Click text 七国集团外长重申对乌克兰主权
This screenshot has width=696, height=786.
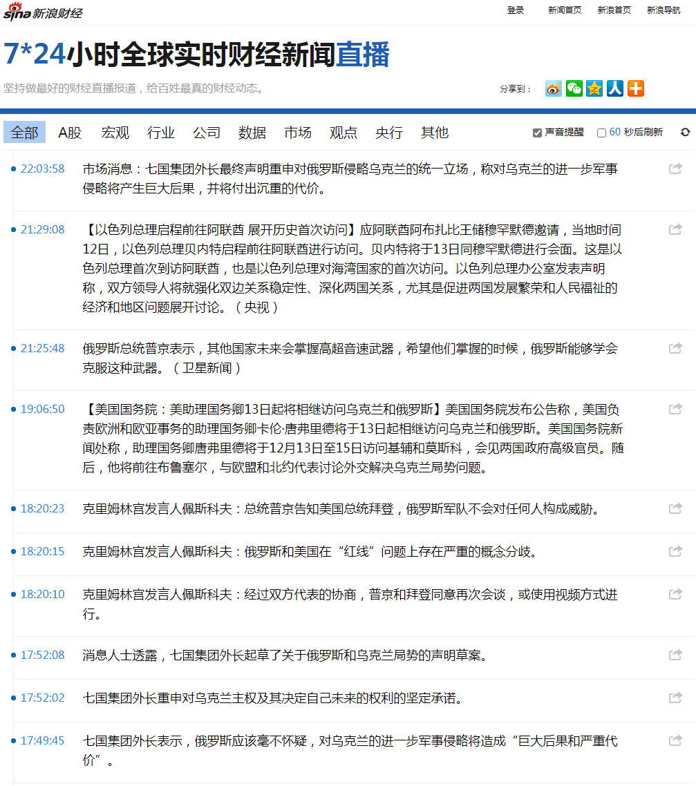pos(272,698)
